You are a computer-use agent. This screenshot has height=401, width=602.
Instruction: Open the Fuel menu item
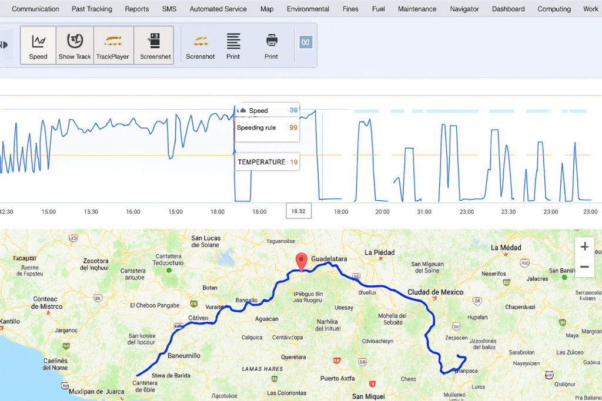tap(379, 9)
